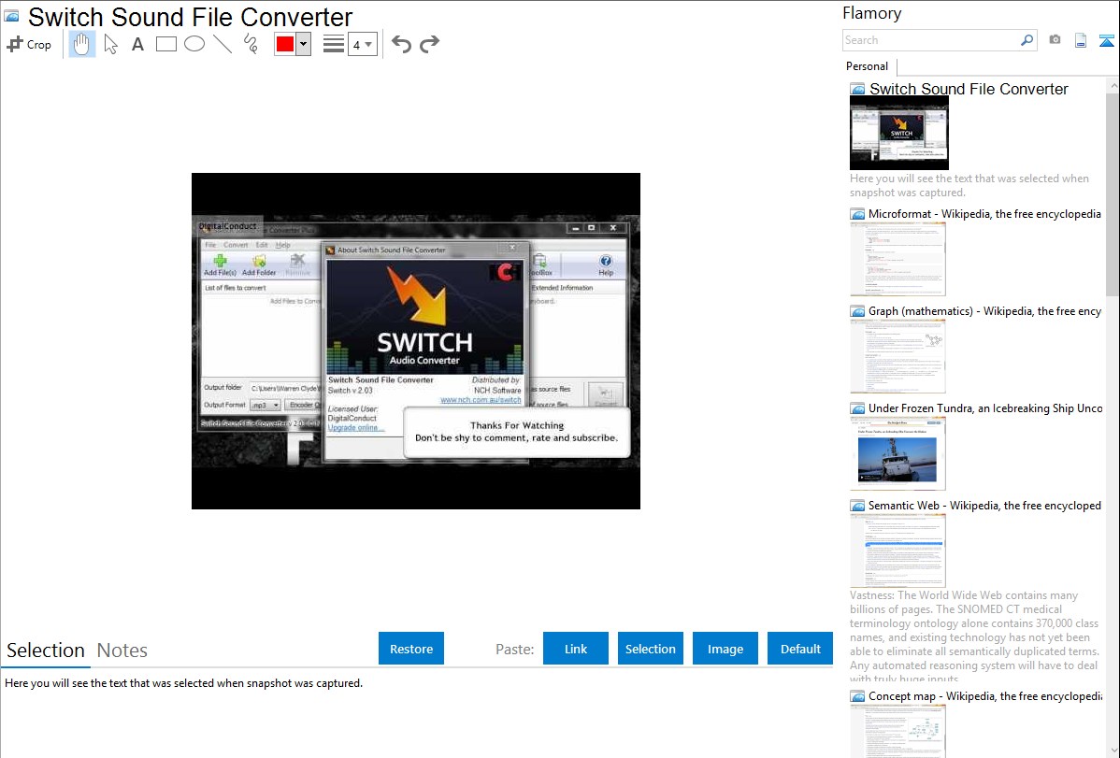Click the snapshot list vertical scrollbar
This screenshot has width=1120, height=758.
tap(1113, 193)
